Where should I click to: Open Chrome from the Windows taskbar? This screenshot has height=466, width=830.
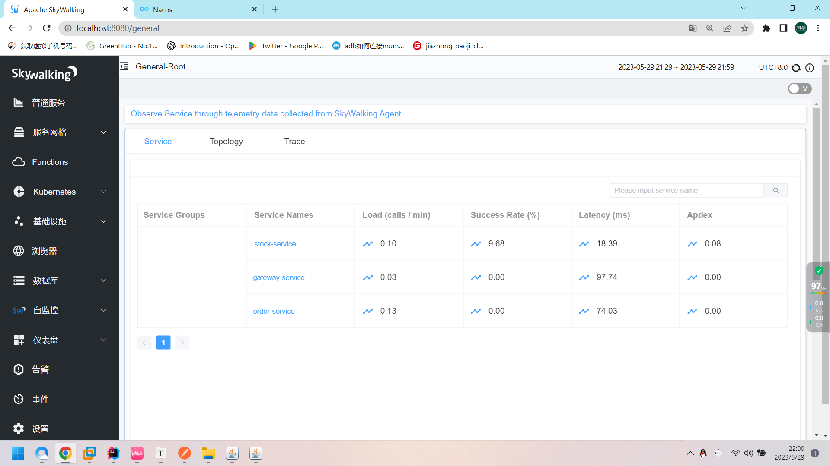[x=66, y=453]
